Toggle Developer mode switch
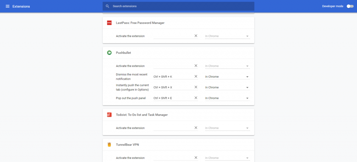Screen dimensions: 357x162 pos(350,6)
